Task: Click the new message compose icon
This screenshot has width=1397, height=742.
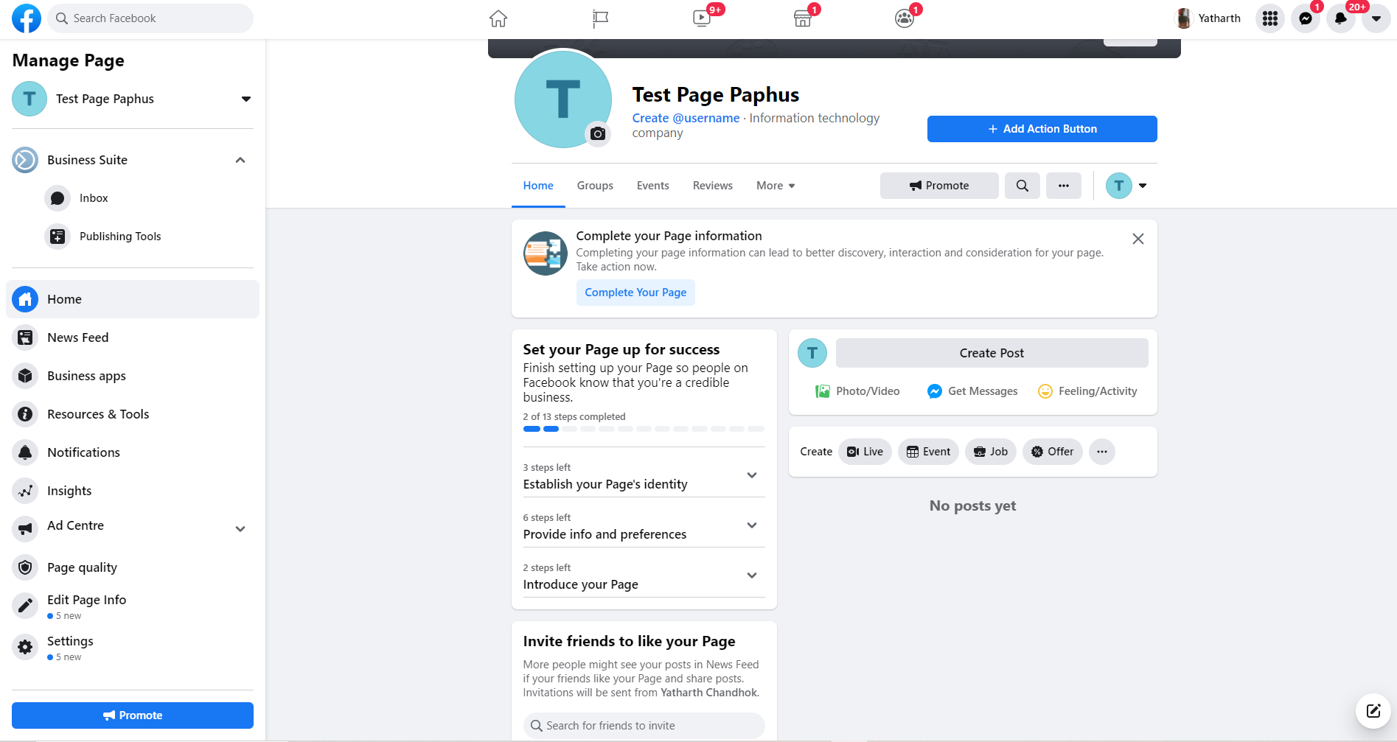Action: pyautogui.click(x=1373, y=711)
